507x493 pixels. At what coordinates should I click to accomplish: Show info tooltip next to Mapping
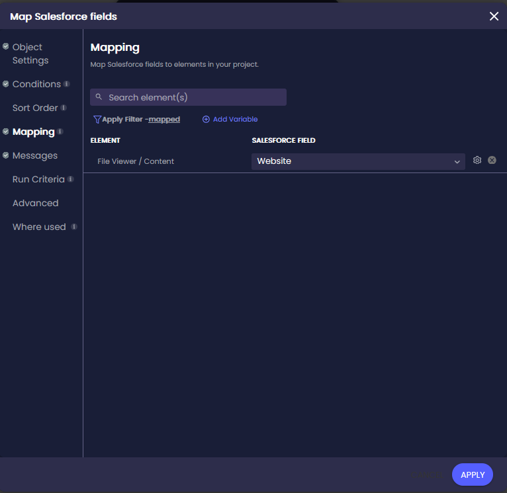[60, 132]
